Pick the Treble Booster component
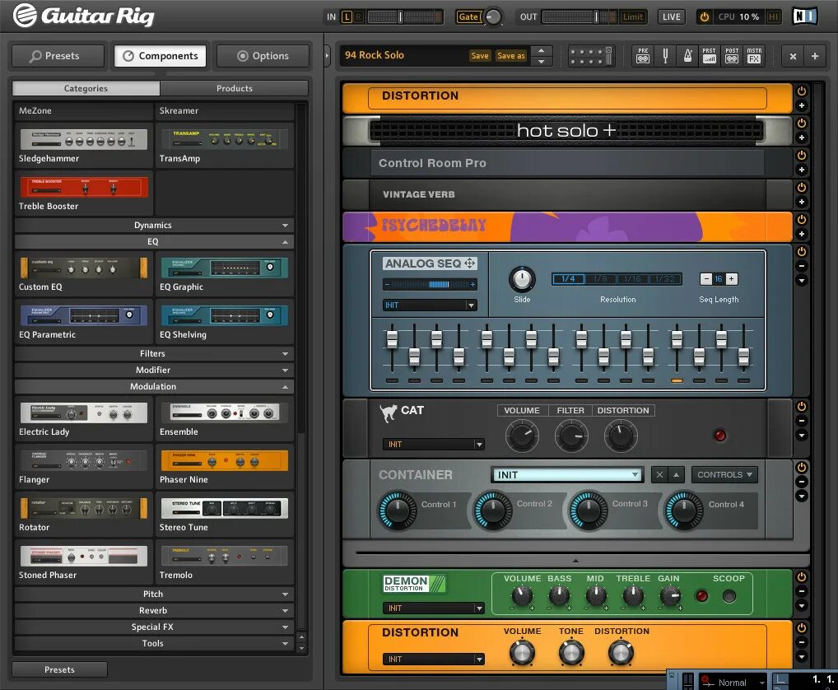This screenshot has height=690, width=838. (x=83, y=187)
